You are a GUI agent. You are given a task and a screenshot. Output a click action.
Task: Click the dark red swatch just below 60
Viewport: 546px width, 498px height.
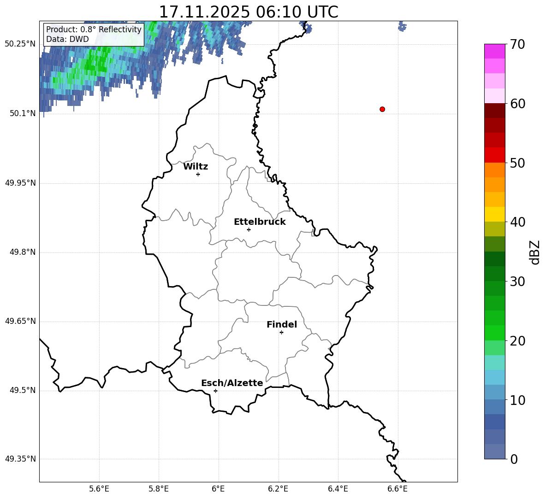[494, 111]
